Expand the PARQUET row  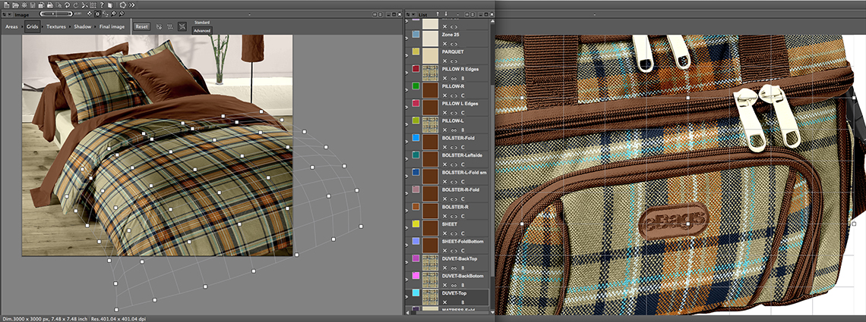click(x=406, y=55)
